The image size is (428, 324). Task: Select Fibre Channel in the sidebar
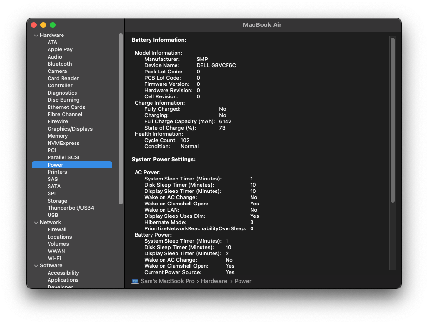pos(65,114)
